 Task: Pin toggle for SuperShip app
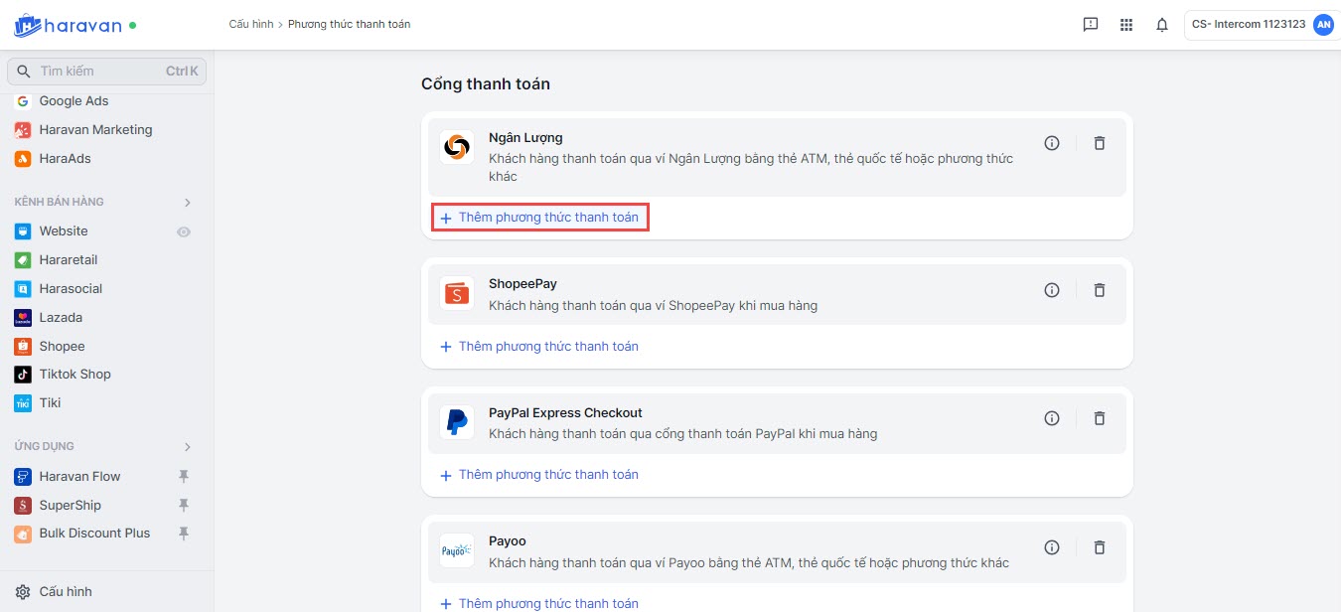(x=183, y=505)
